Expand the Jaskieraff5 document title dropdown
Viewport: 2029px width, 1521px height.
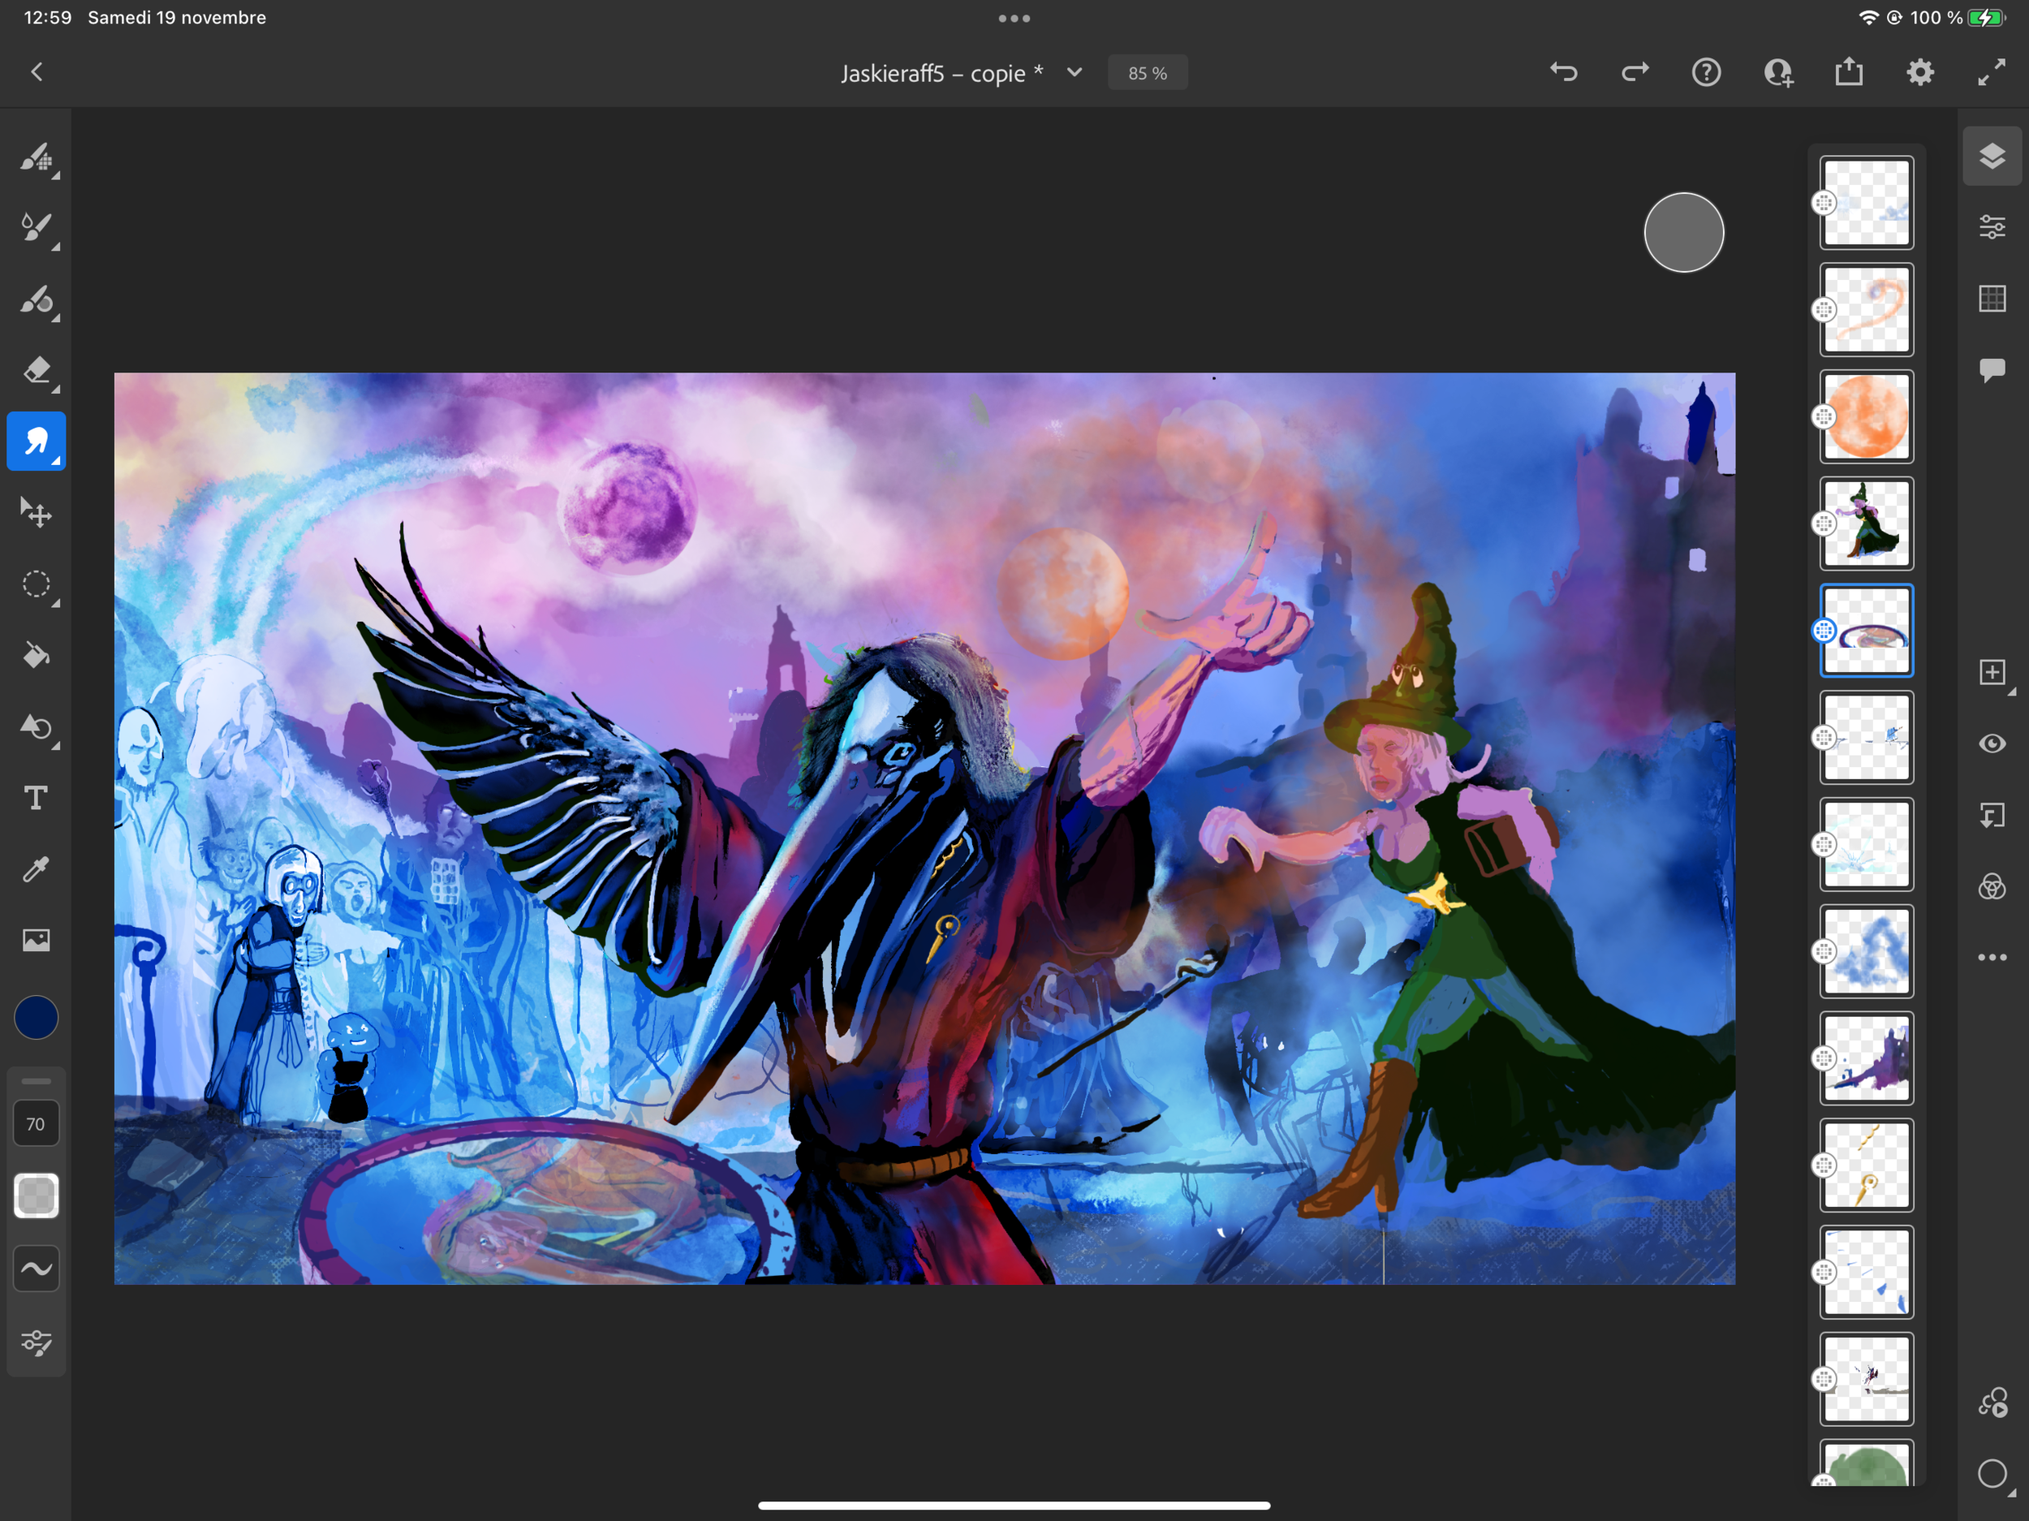pyautogui.click(x=1074, y=72)
